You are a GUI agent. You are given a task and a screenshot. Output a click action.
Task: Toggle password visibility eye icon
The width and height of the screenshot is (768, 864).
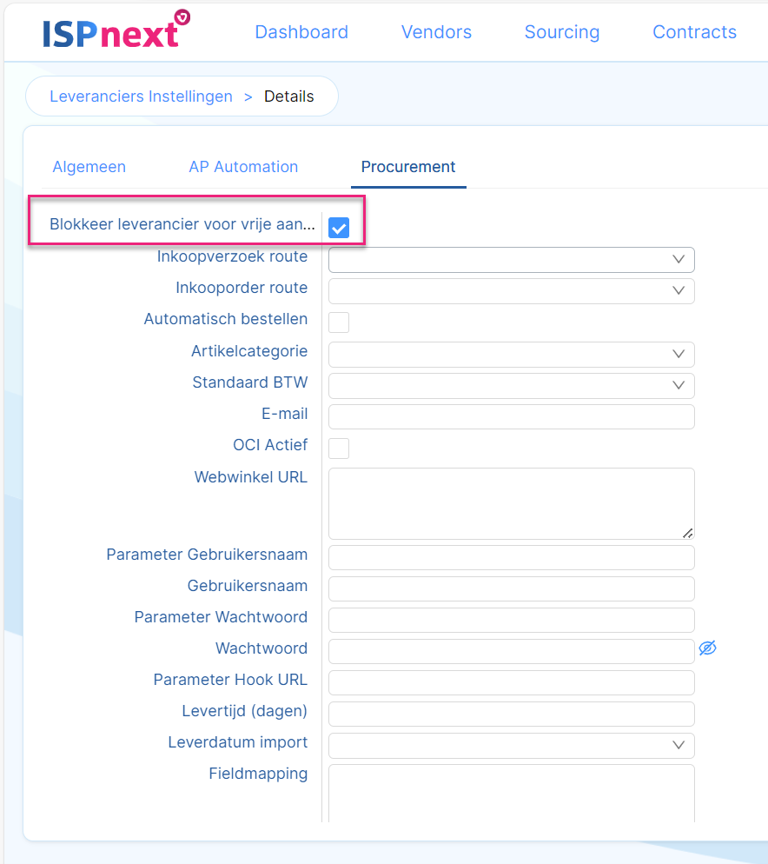coord(707,648)
